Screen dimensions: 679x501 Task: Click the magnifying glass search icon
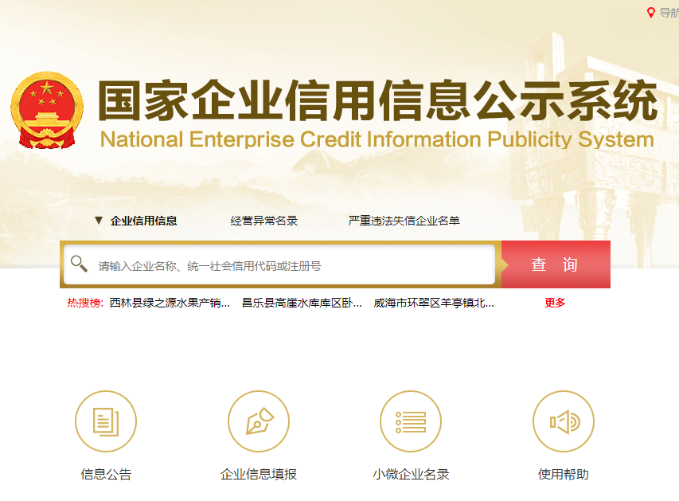pos(79,264)
